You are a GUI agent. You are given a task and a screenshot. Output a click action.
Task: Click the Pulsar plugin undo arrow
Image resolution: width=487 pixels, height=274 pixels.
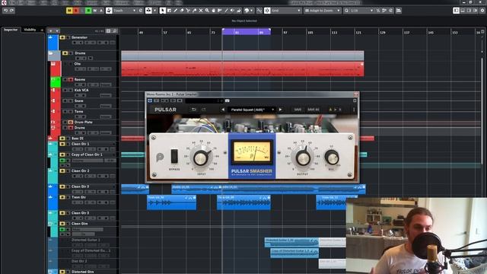click(194, 110)
